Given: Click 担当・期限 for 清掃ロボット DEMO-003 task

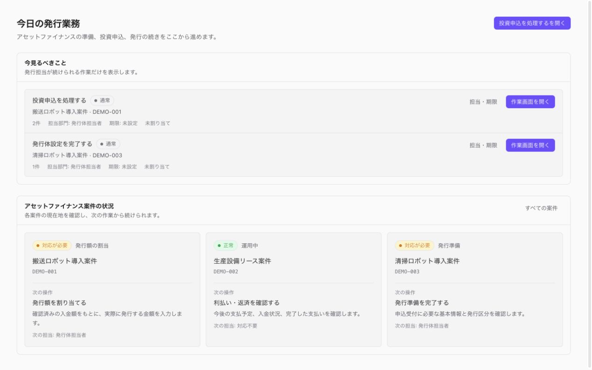Looking at the screenshot, I should pos(483,145).
